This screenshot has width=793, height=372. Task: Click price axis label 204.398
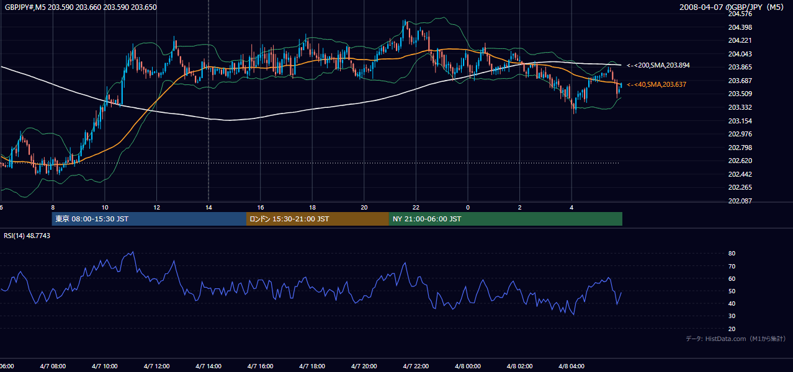click(740, 27)
